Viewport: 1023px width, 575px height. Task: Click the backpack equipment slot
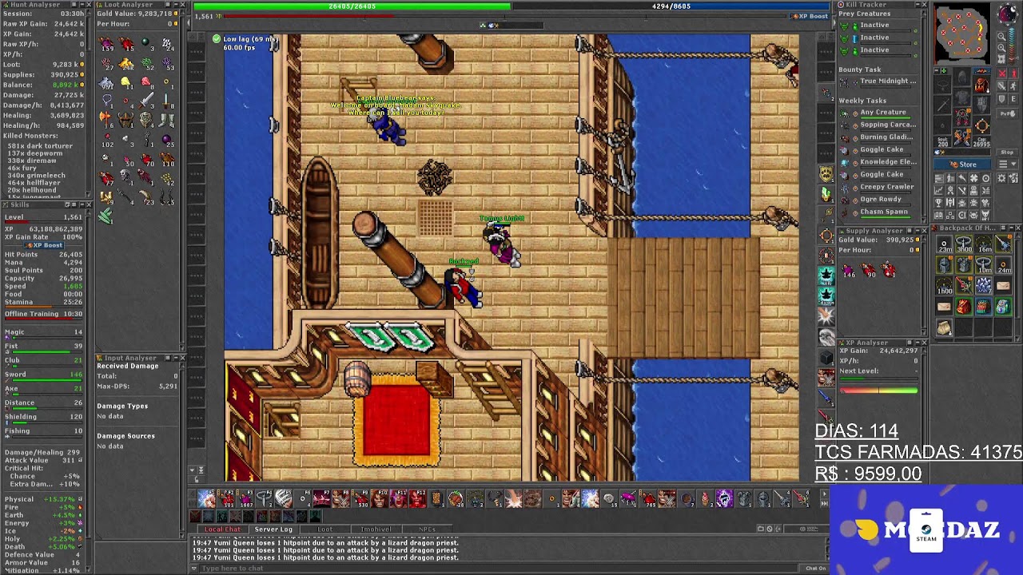pos(981,84)
